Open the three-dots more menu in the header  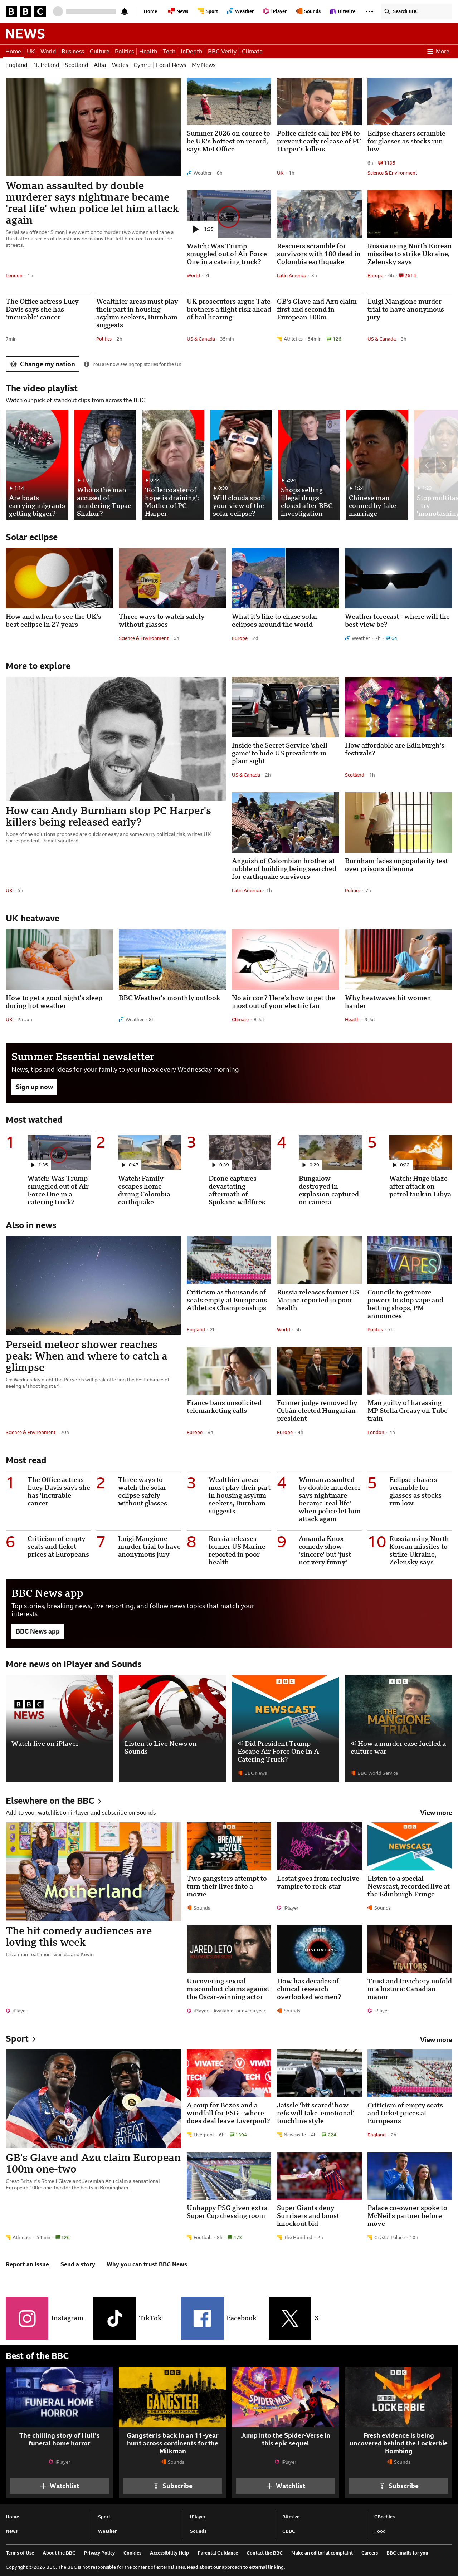tap(369, 11)
